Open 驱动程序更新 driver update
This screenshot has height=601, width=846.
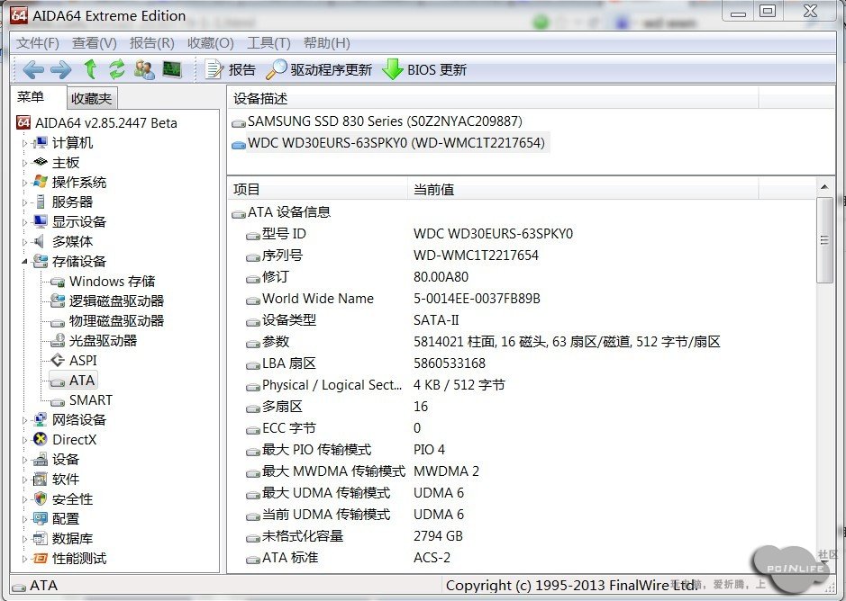319,69
